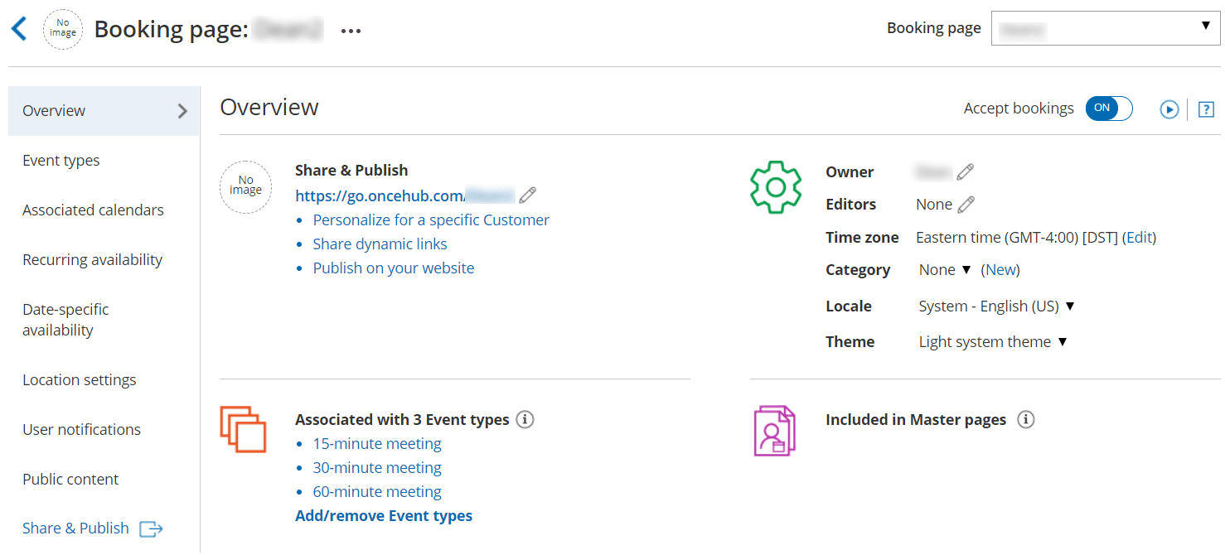The height and width of the screenshot is (555, 1225).
Task: Click info icon beside Associated Event types
Action: (x=525, y=419)
